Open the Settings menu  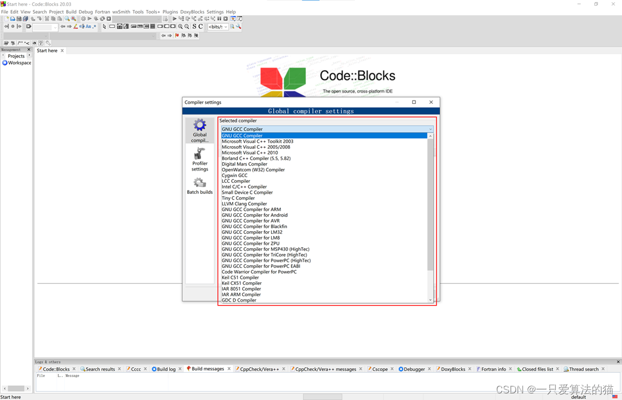[215, 12]
